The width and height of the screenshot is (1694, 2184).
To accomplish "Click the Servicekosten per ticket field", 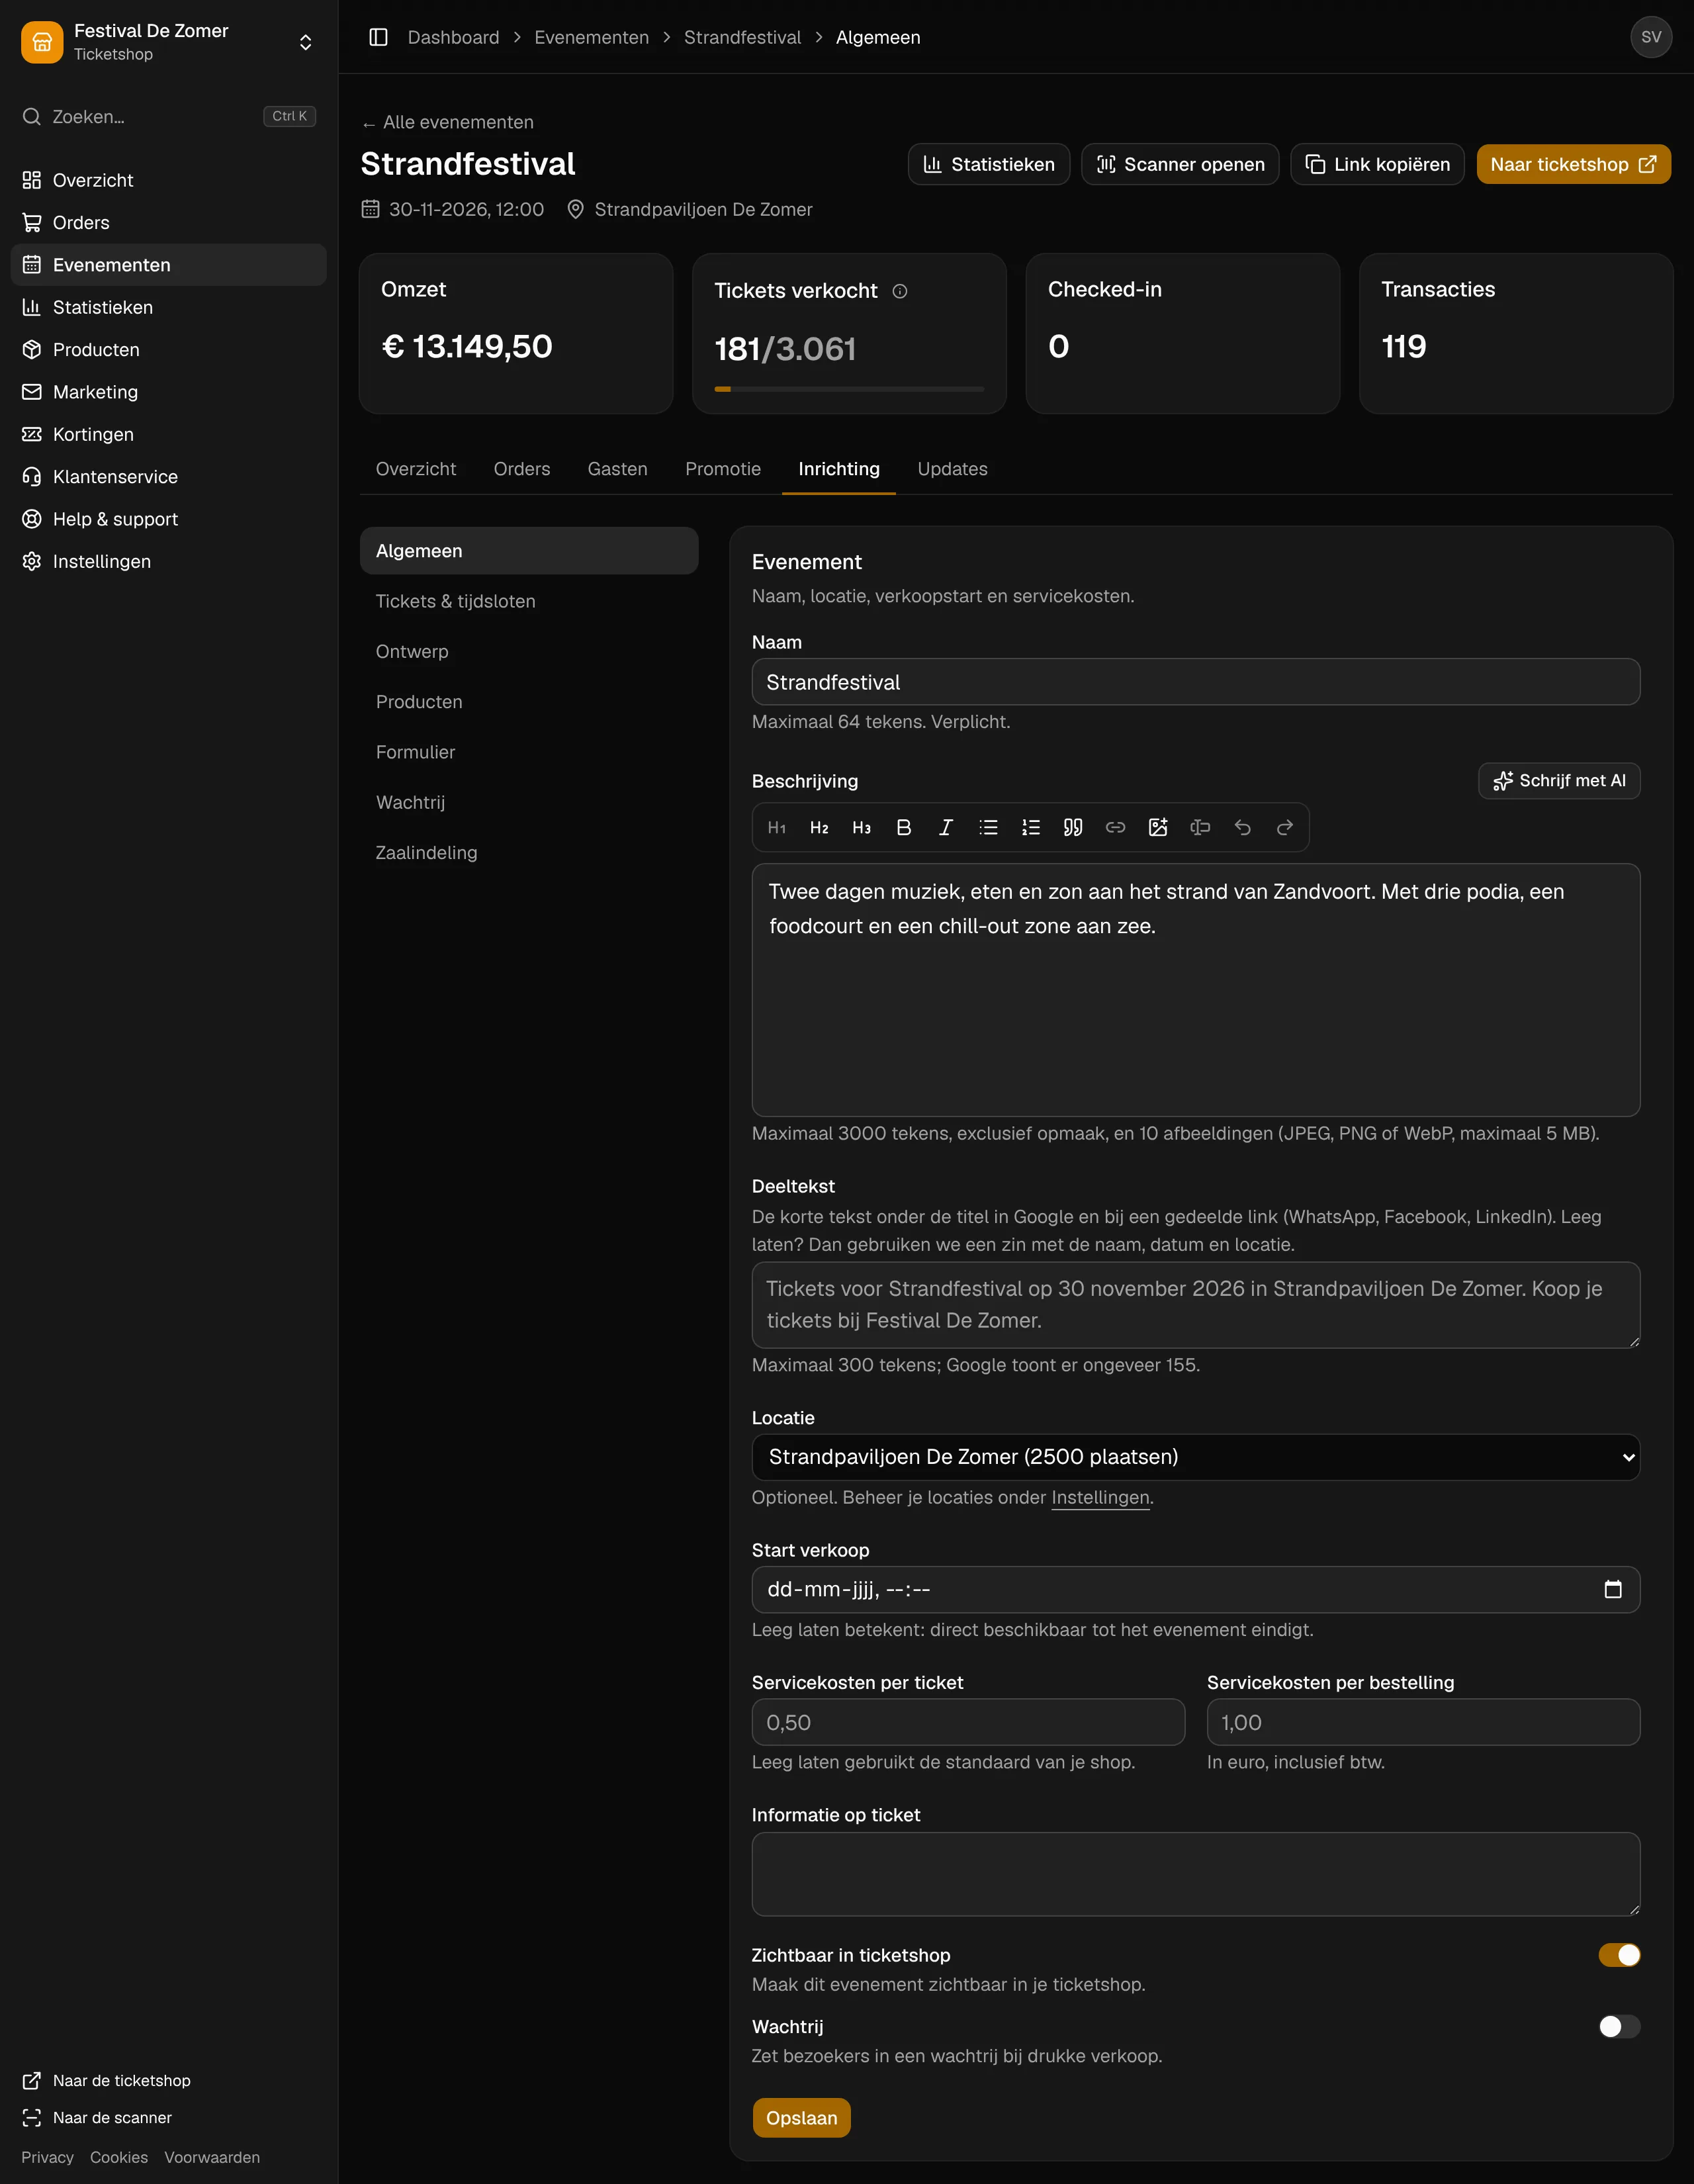I will click(x=968, y=1722).
